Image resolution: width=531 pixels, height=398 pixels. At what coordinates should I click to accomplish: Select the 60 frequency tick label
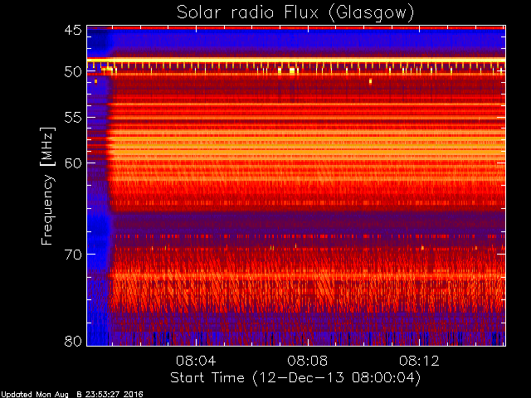74,163
